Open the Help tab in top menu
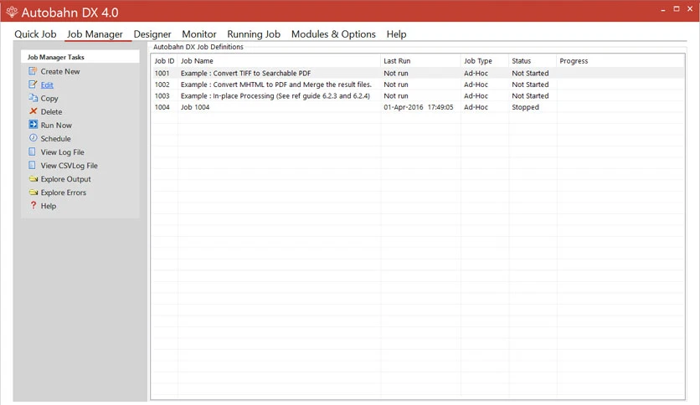The height and width of the screenshot is (405, 700). point(396,34)
